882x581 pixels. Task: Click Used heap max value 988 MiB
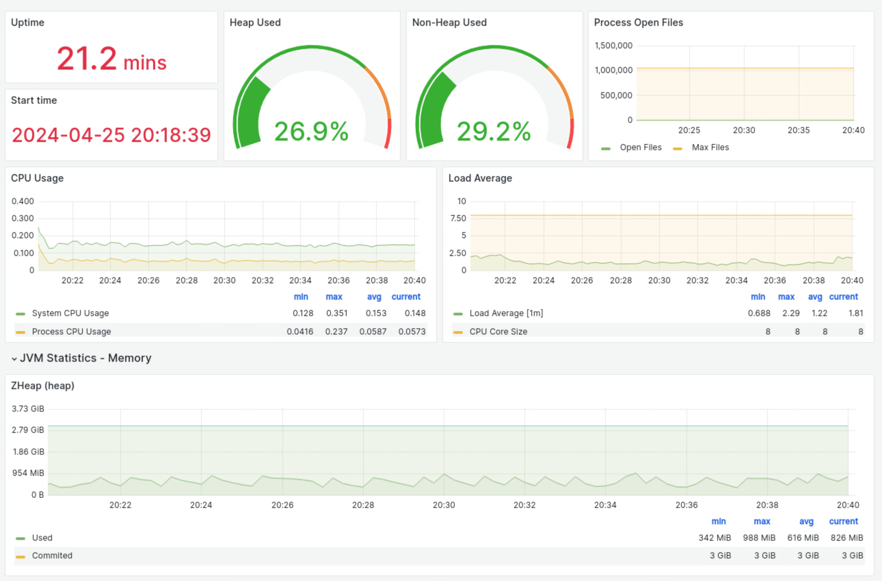[x=759, y=537]
